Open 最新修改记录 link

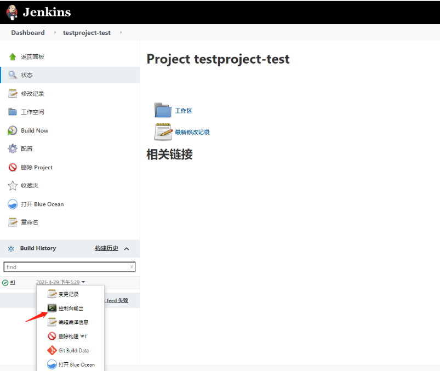point(192,132)
